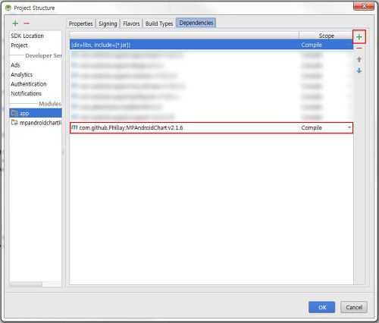Viewport: 379px width, 323px height.
Task: Click the app module folder icon
Action: [14, 113]
